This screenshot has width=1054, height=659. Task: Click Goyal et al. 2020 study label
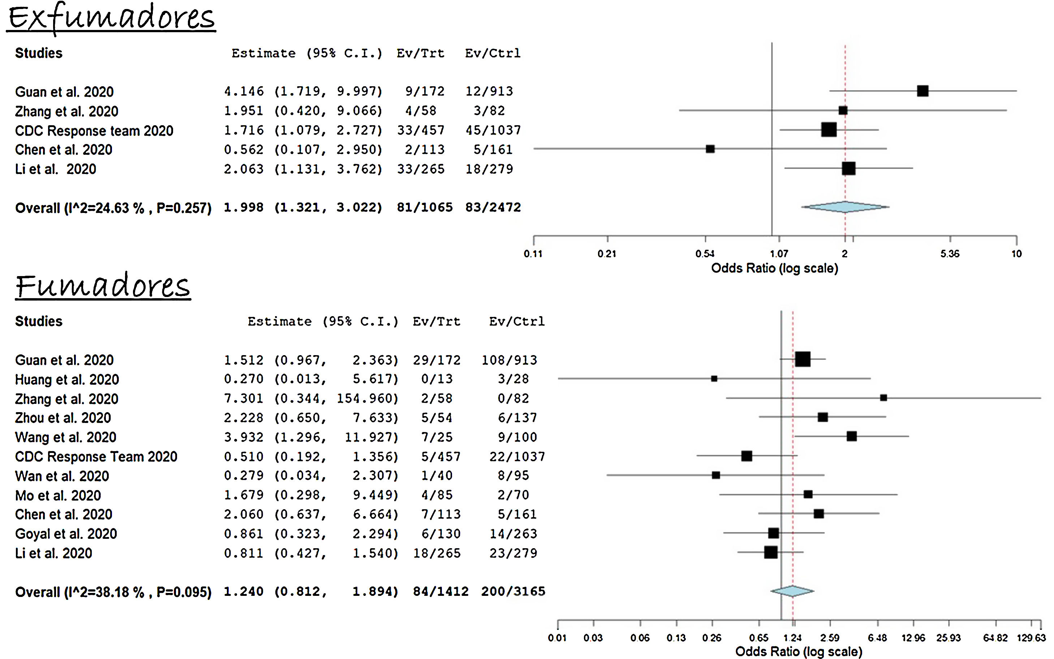tap(66, 534)
